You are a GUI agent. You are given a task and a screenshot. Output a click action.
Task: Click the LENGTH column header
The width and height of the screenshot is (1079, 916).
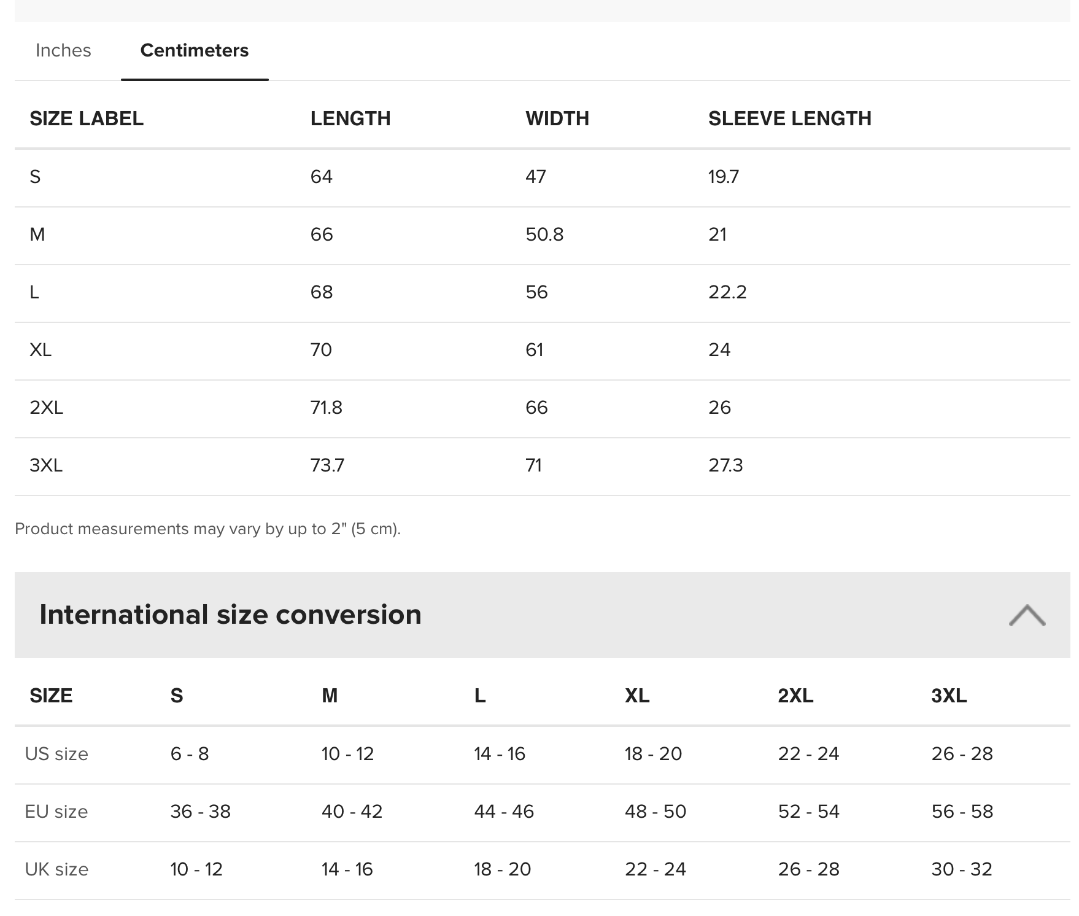pos(350,118)
